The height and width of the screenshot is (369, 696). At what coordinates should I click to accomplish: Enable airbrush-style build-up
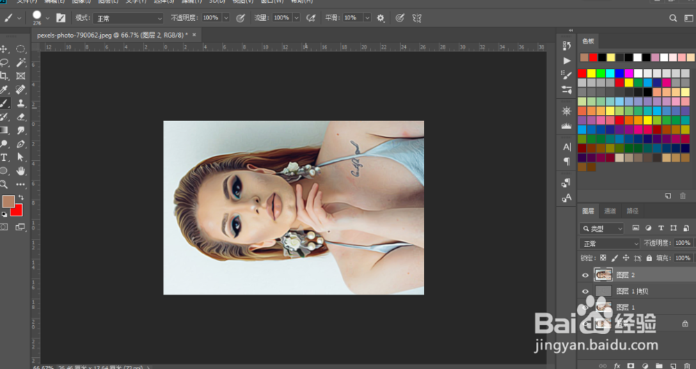tap(311, 18)
